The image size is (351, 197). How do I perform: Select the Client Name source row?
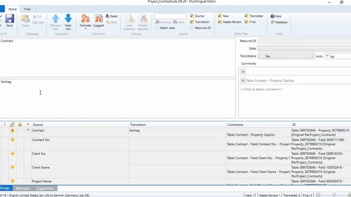pyautogui.click(x=80, y=172)
